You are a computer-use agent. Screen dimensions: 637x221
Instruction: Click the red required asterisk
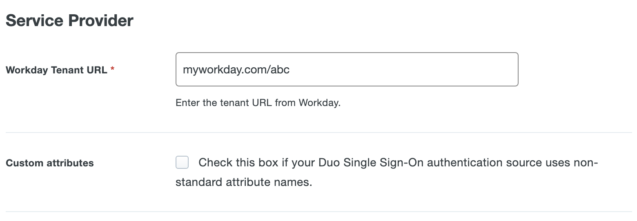112,69
